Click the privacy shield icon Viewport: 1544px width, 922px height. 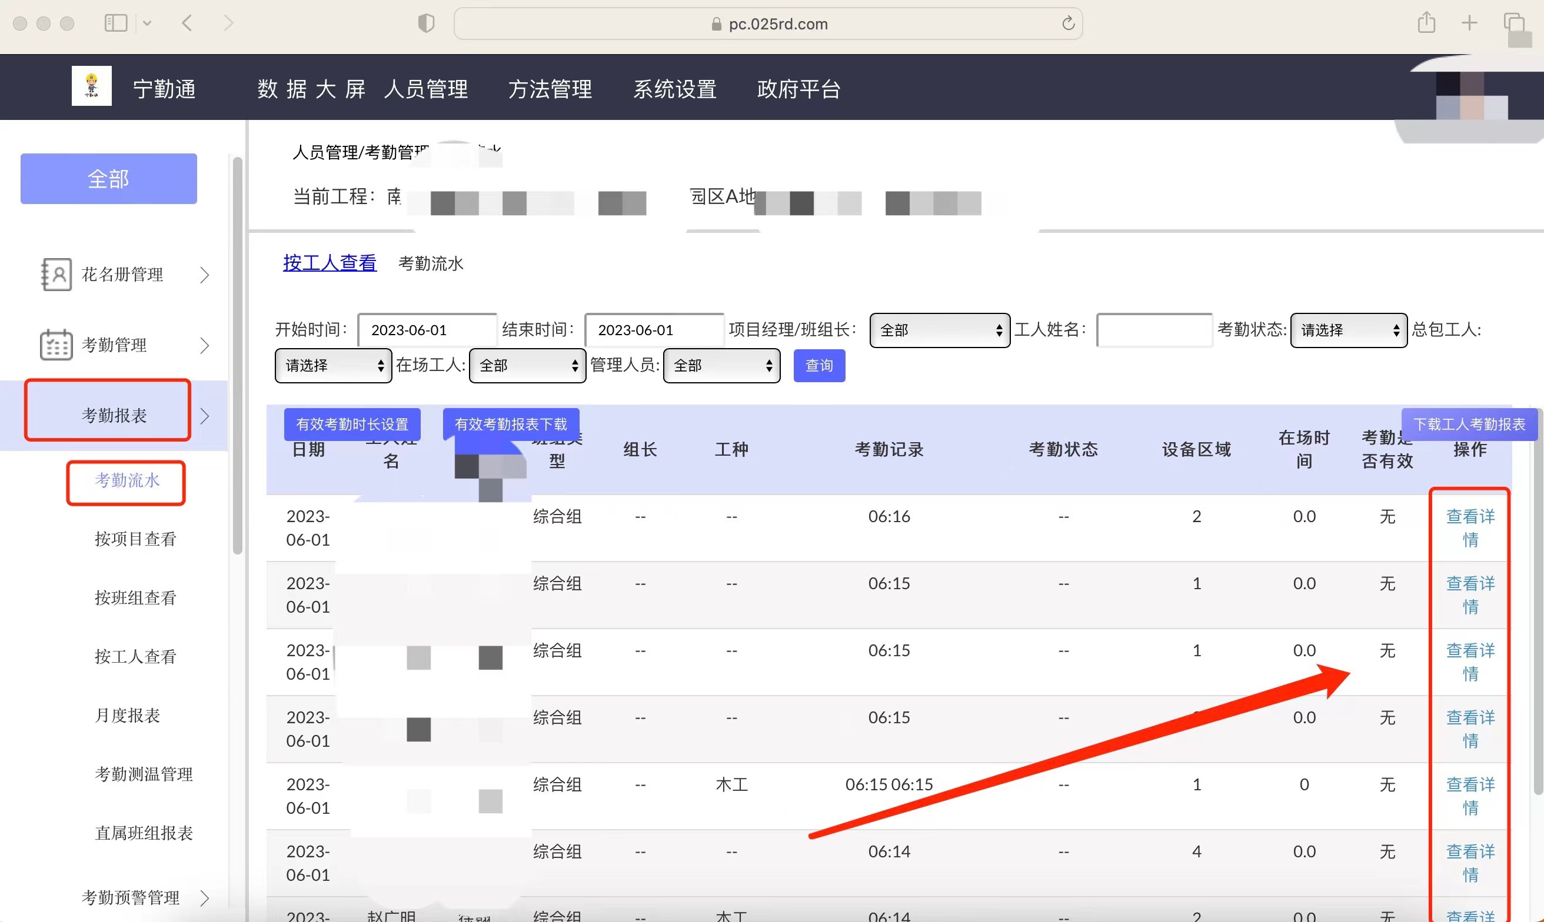(426, 24)
